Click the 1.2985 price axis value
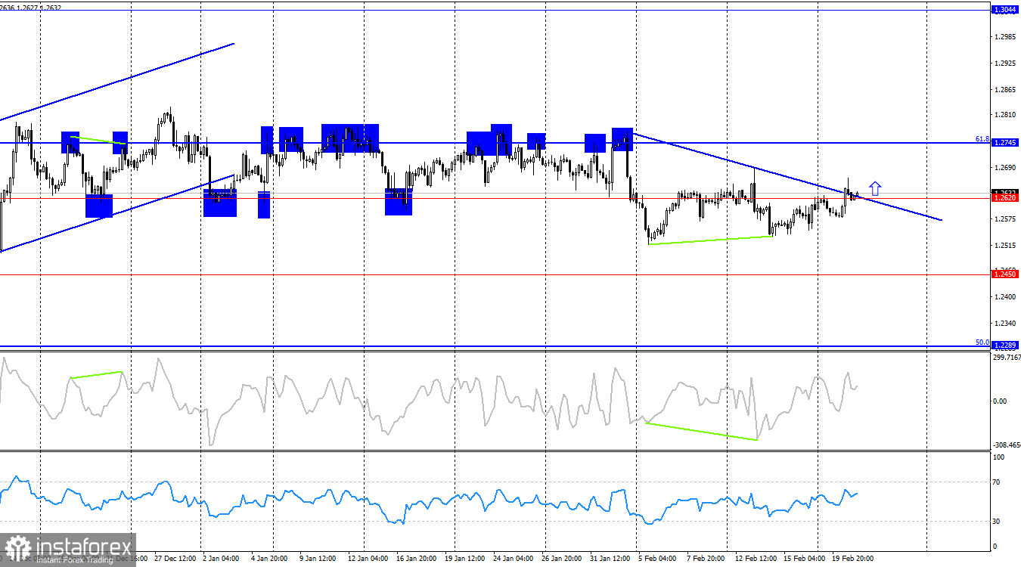The image size is (1021, 567). click(1006, 37)
